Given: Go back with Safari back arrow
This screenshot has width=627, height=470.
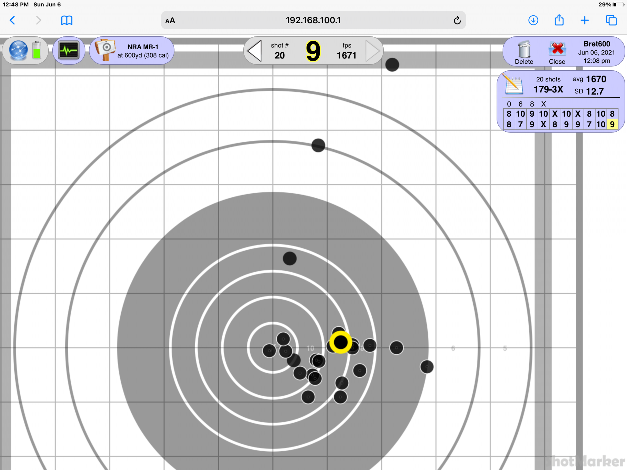Looking at the screenshot, I should [13, 21].
